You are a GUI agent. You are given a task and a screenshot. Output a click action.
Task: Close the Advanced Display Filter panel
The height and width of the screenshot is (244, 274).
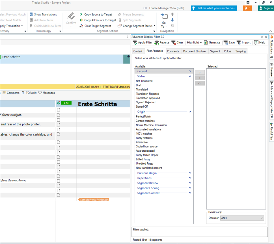pyautogui.click(x=266, y=37)
